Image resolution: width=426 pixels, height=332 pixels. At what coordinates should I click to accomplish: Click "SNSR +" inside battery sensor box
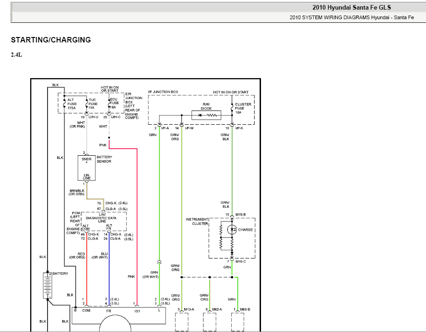[x=87, y=160]
